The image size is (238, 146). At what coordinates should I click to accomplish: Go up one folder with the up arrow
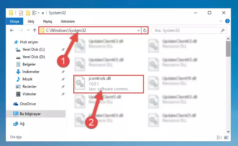click(x=35, y=30)
